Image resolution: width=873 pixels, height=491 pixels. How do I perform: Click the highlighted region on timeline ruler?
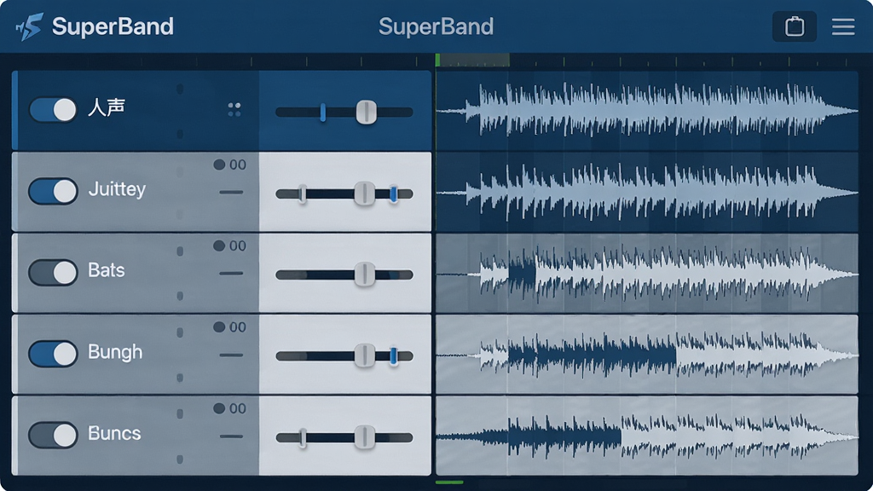tap(474, 61)
